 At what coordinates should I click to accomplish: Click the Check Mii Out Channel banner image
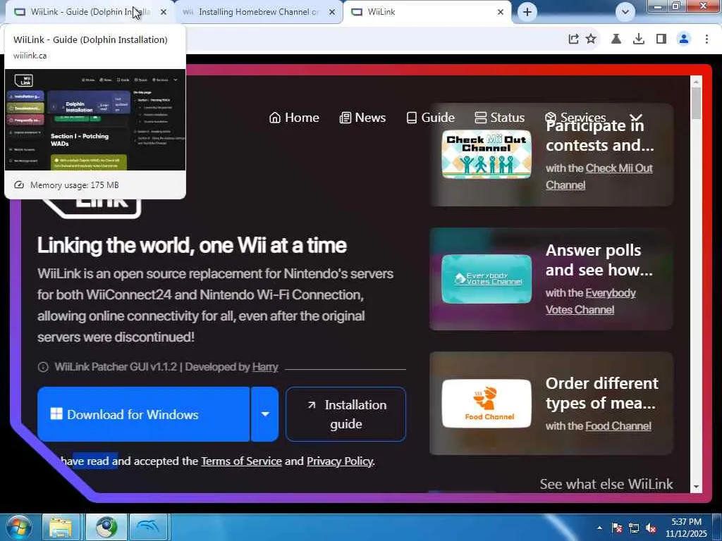coord(487,154)
